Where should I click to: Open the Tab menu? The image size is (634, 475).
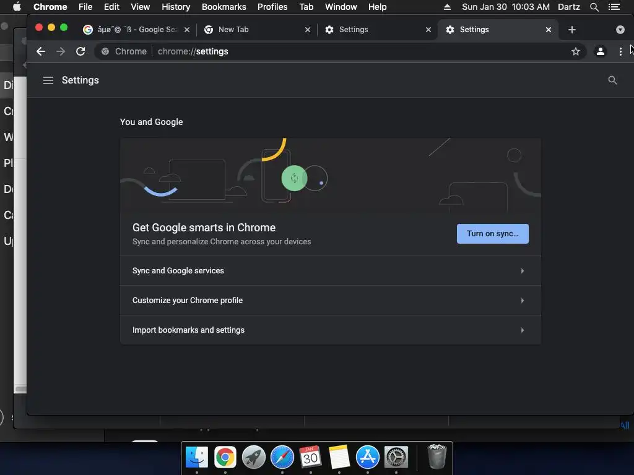pyautogui.click(x=306, y=7)
